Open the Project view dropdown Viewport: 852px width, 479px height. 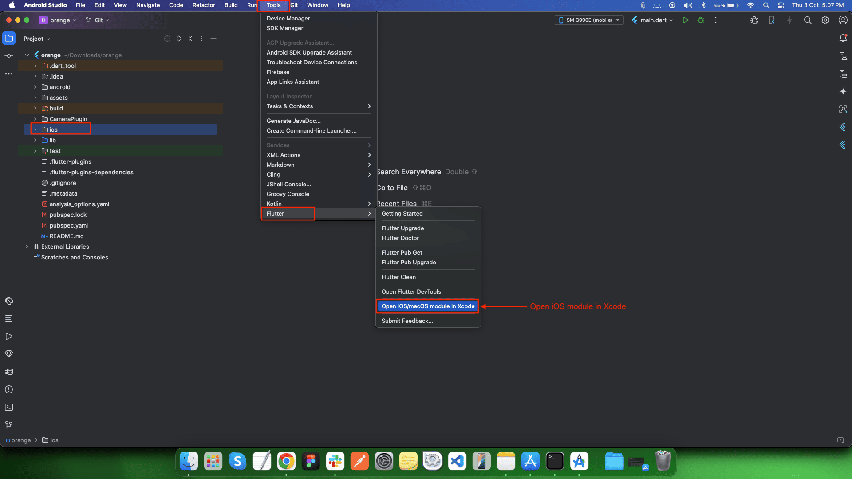click(37, 39)
